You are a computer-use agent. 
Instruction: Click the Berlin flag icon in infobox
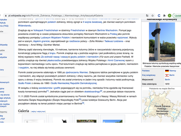(167, 75)
